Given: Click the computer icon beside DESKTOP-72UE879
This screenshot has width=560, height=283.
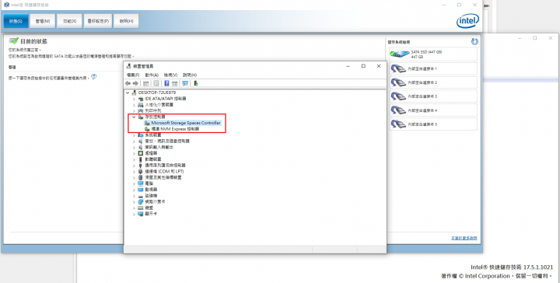Looking at the screenshot, I should click(x=135, y=93).
